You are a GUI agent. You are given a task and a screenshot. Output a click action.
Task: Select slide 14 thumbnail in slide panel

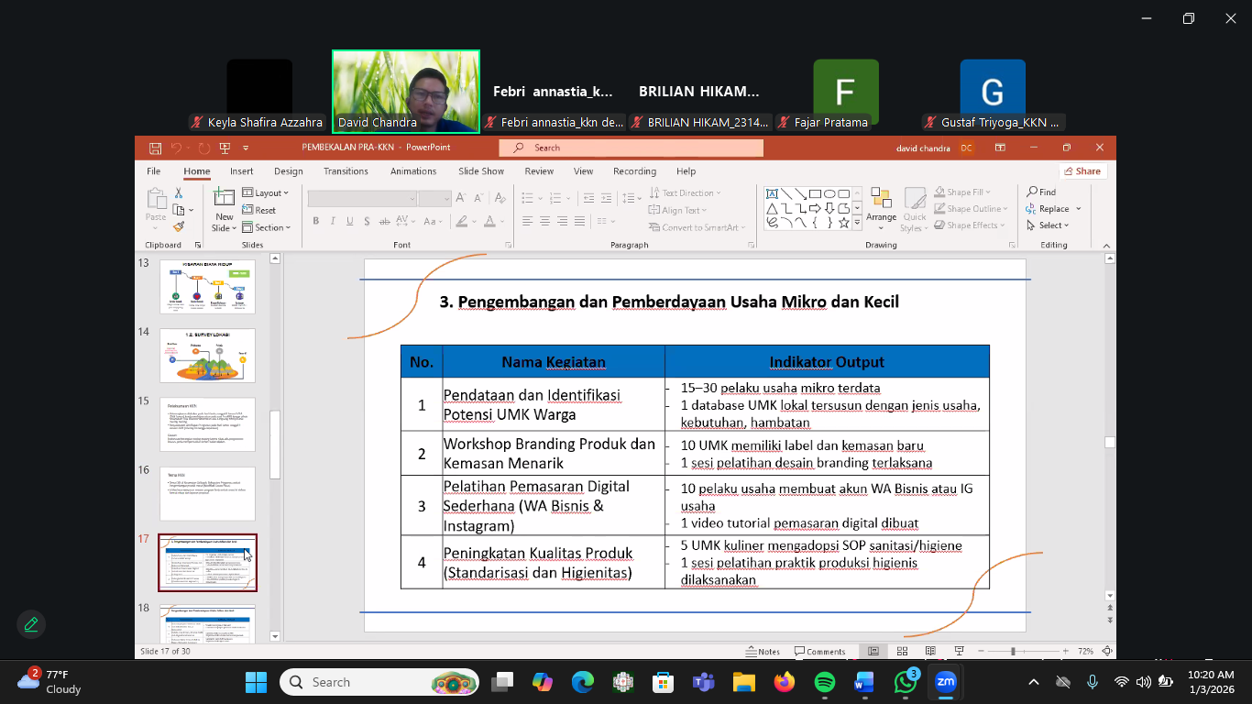coord(207,356)
